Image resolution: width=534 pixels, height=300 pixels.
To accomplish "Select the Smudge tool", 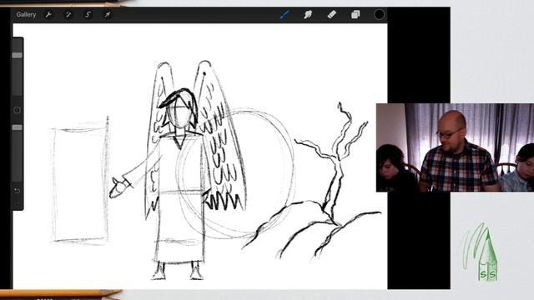I will point(308,15).
